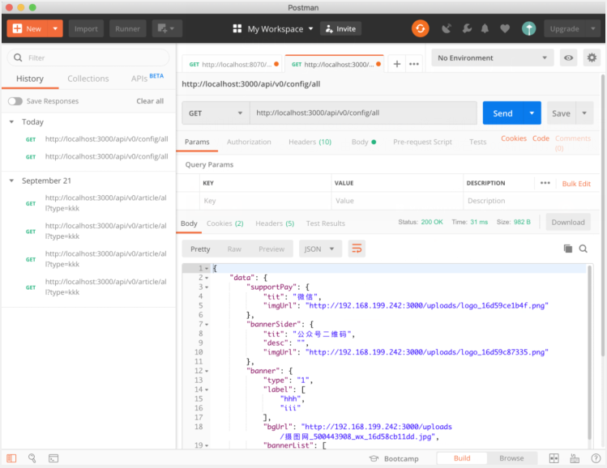This screenshot has height=468, width=607.
Task: Switch to Build mode
Action: point(462,458)
